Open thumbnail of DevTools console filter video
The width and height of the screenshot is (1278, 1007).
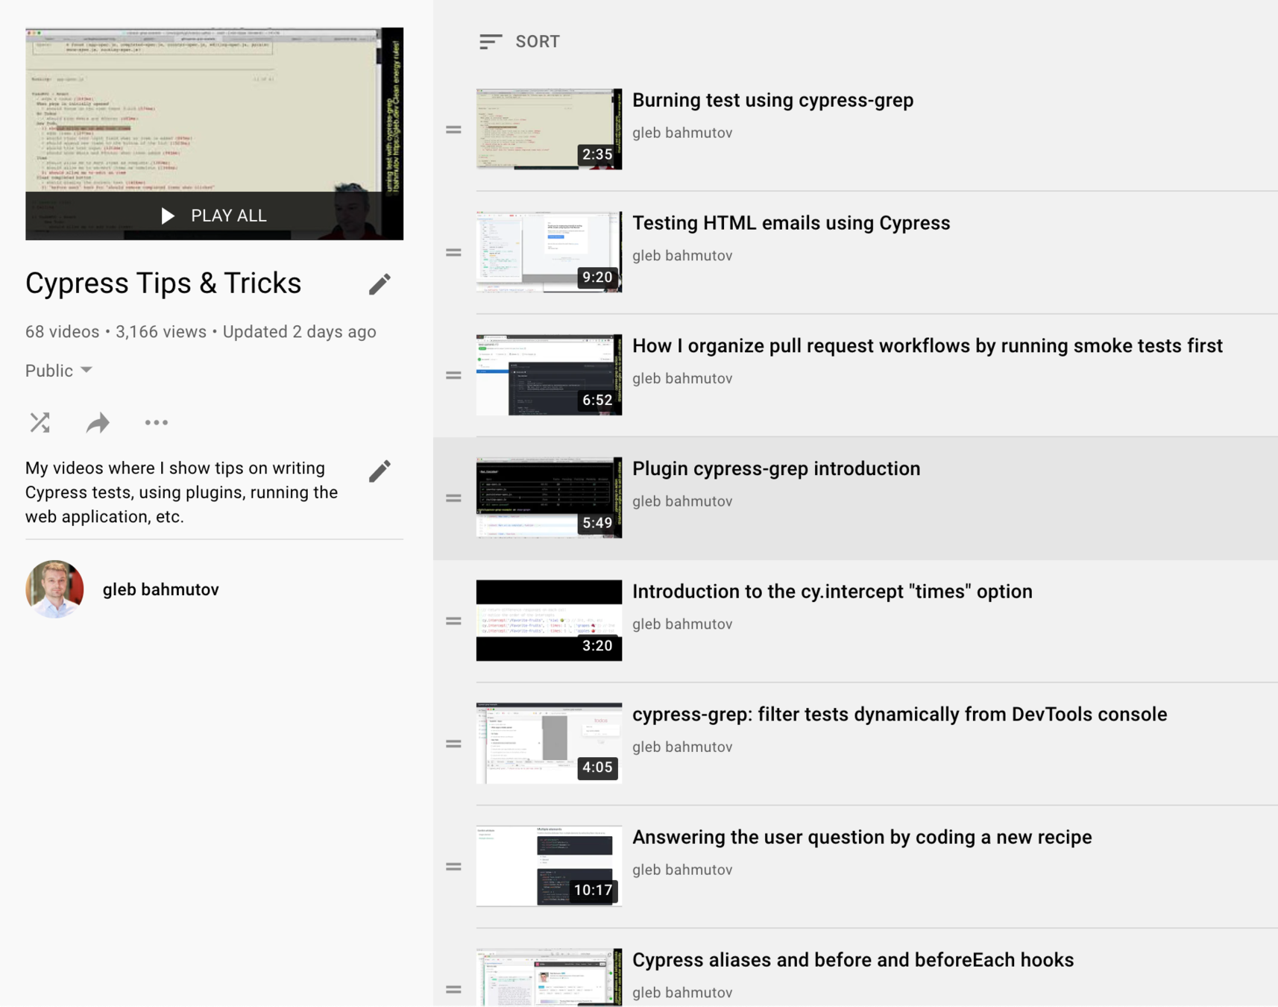click(x=549, y=743)
